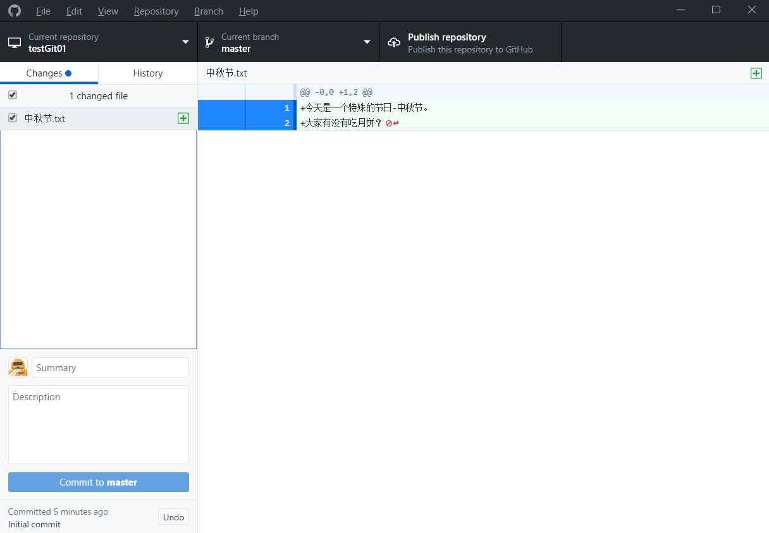Viewport: 769px width, 533px height.
Task: Click the cloud upload publish icon
Action: (x=394, y=42)
